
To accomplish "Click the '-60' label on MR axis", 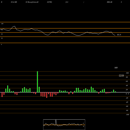I will pyautogui.click(x=127, y=106).
